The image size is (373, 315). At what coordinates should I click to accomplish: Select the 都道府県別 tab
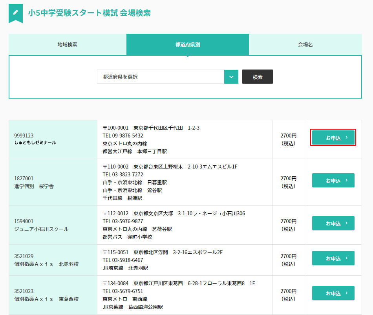click(x=188, y=44)
